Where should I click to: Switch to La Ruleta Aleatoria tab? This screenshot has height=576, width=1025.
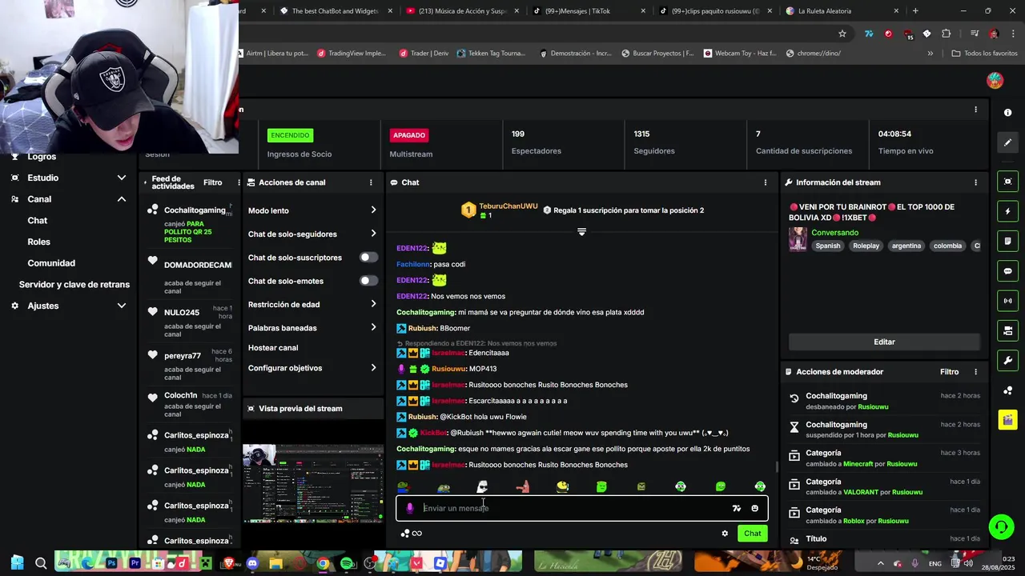point(841,11)
